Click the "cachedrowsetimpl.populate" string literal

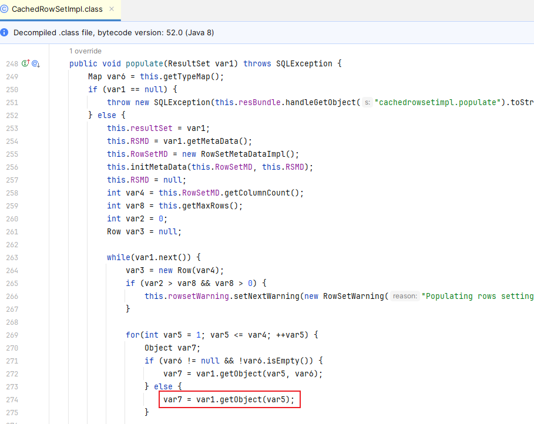point(438,103)
